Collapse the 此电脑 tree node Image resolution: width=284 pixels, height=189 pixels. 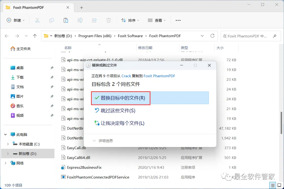point(6,134)
